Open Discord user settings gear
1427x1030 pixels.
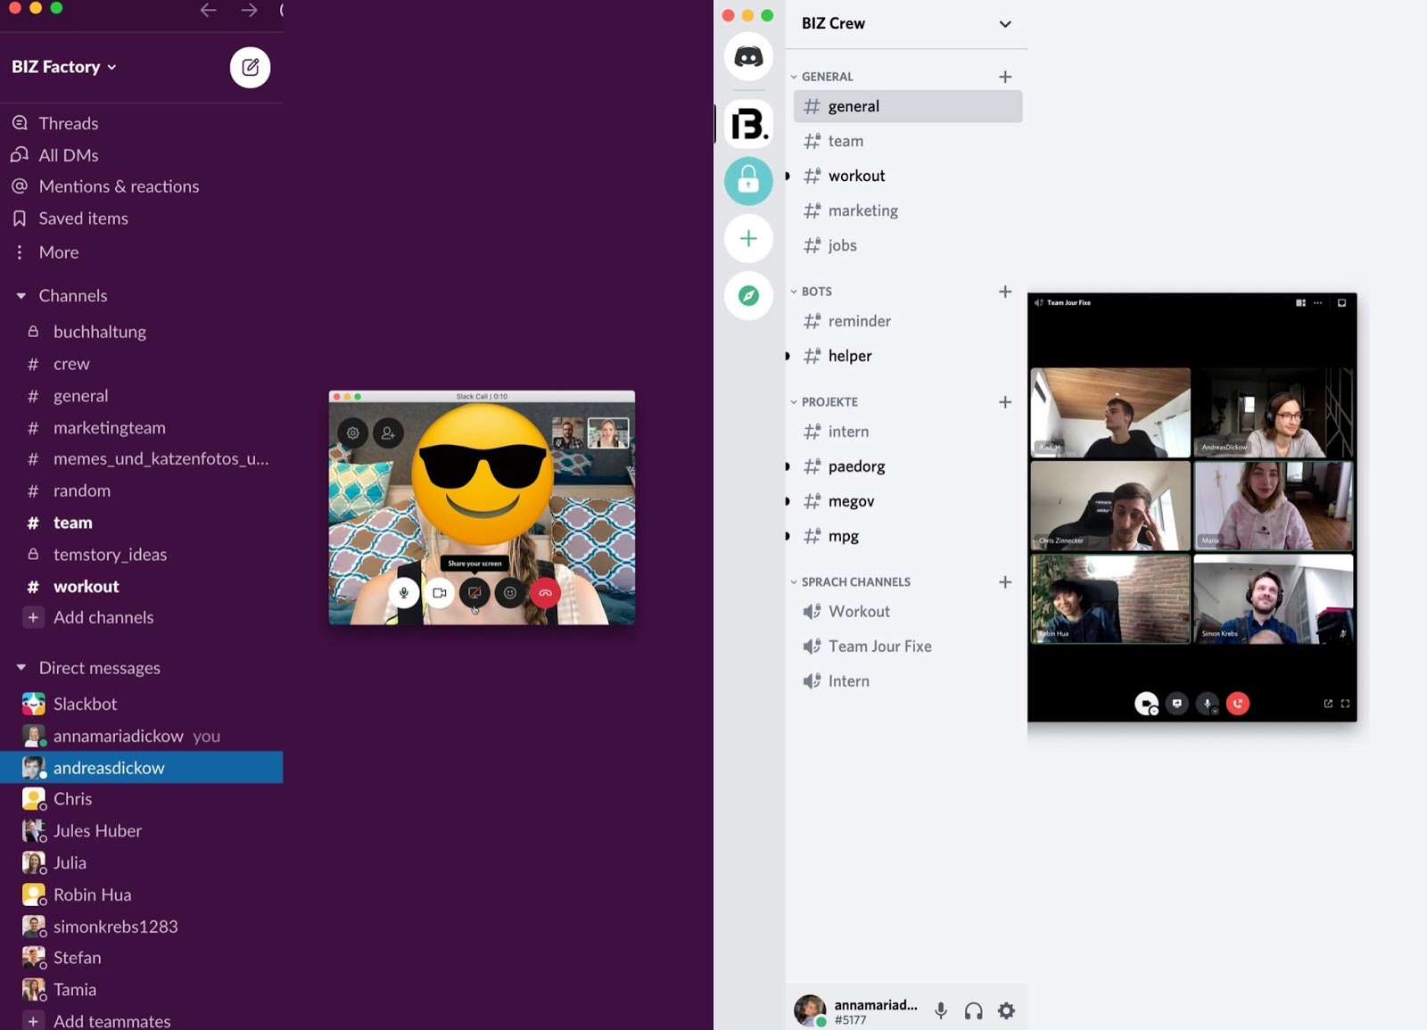click(1006, 1010)
